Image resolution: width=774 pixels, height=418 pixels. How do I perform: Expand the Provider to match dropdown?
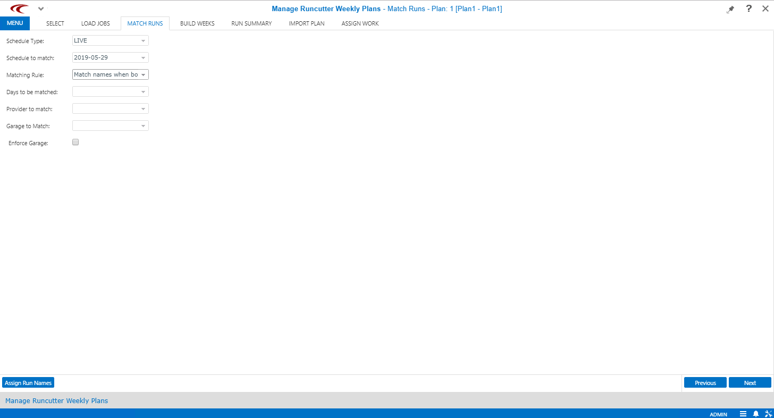(x=143, y=108)
